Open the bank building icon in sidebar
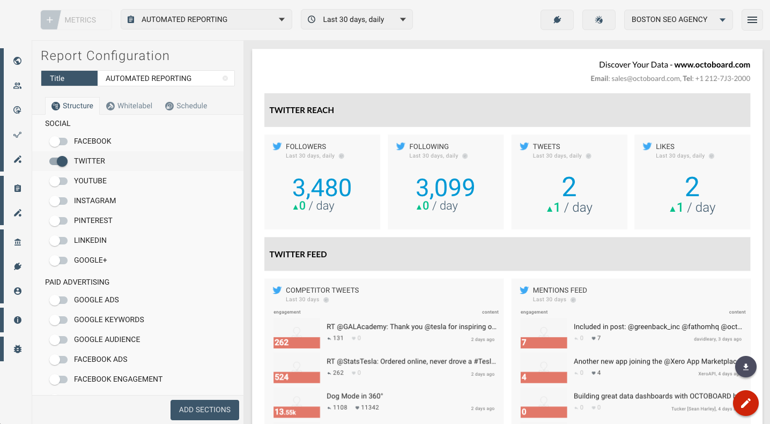The image size is (770, 424). pos(18,242)
